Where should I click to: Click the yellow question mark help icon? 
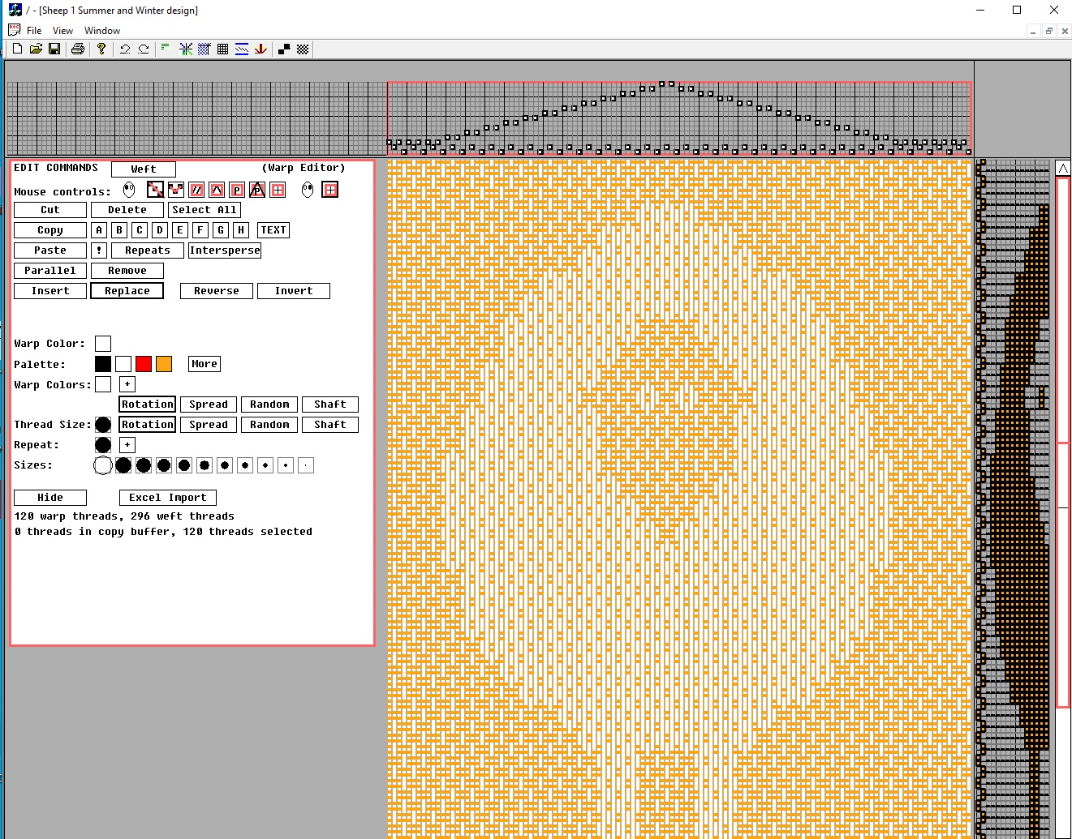coord(101,49)
